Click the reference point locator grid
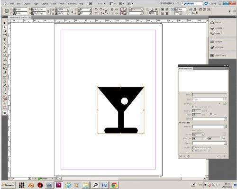The image size is (237, 189). (x=7, y=11)
